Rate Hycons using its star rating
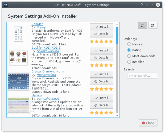 [x=101, y=113]
